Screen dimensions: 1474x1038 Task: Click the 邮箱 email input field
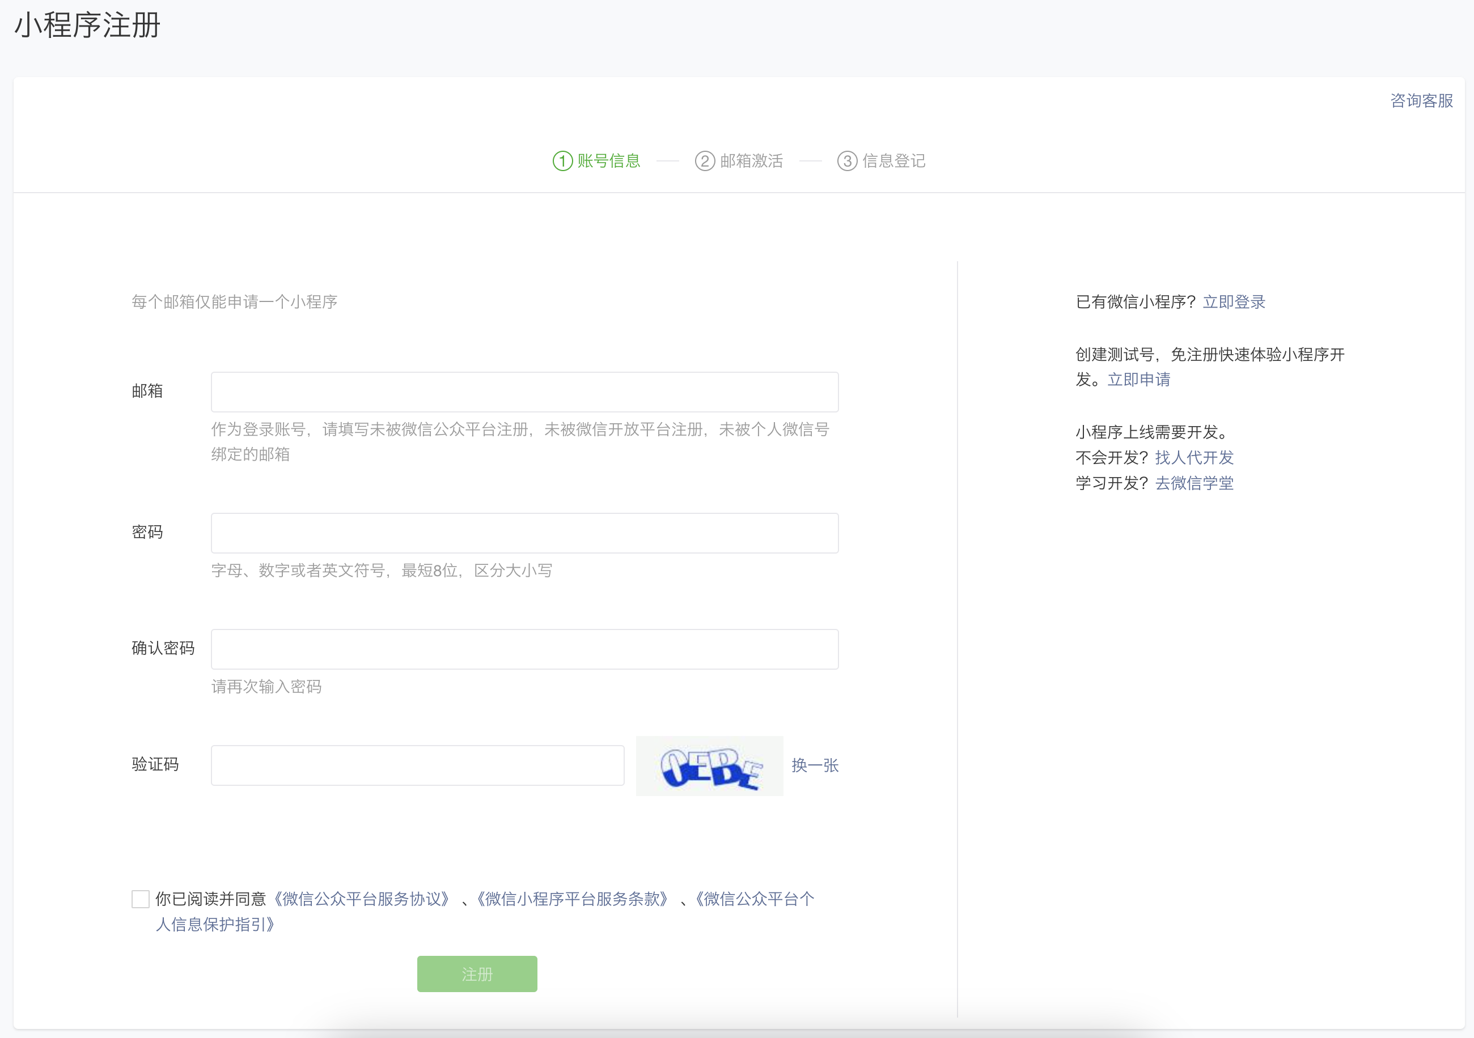pos(524,392)
